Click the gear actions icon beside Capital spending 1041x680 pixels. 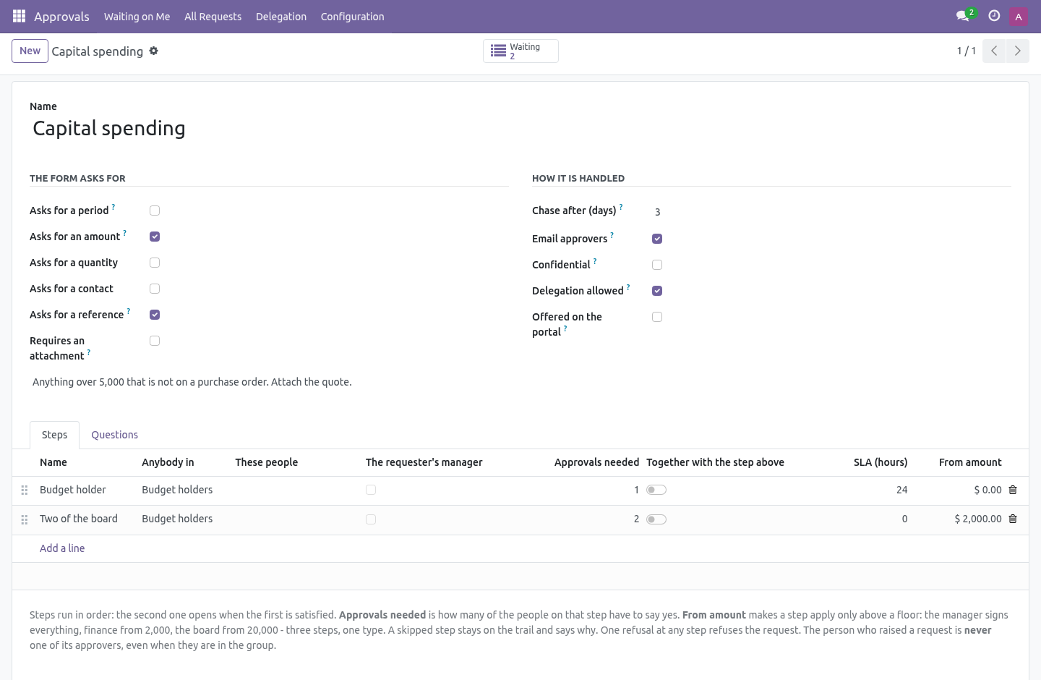pyautogui.click(x=153, y=51)
